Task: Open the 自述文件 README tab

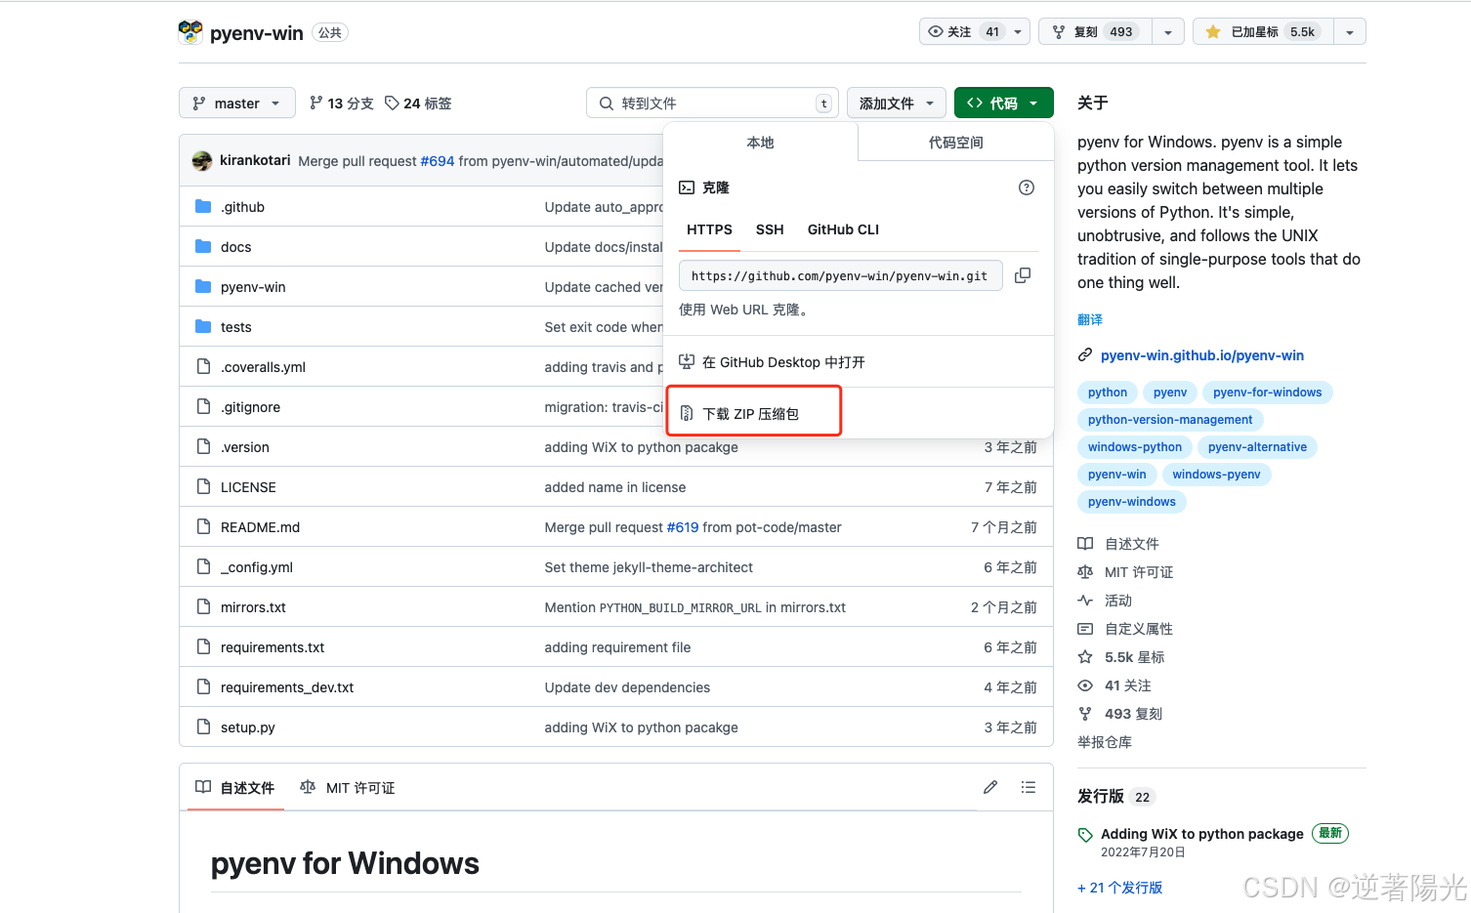Action: (235, 787)
